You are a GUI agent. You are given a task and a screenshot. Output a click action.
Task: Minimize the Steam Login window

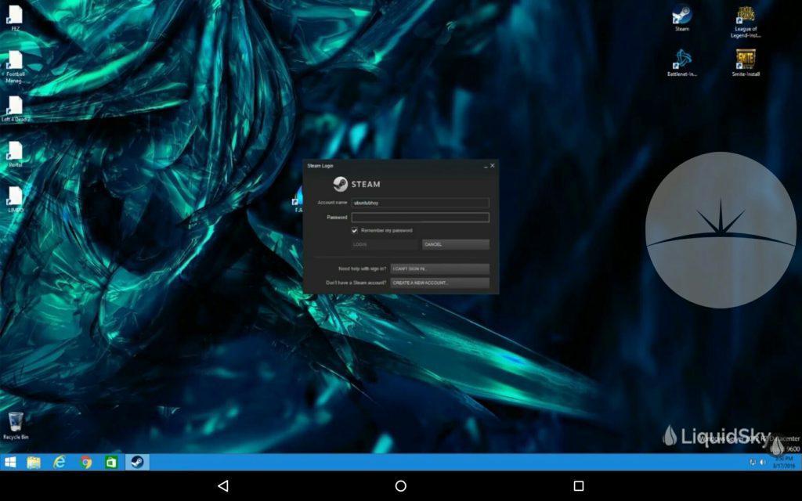click(486, 166)
